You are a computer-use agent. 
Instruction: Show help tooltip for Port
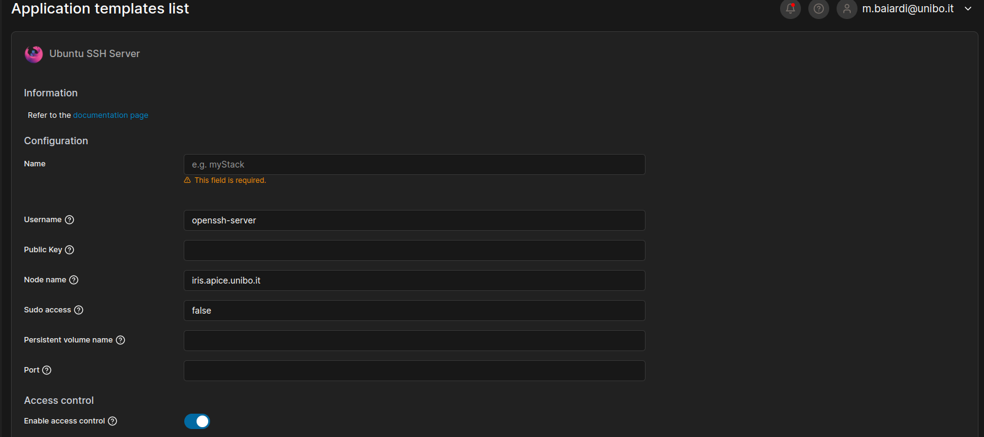47,370
